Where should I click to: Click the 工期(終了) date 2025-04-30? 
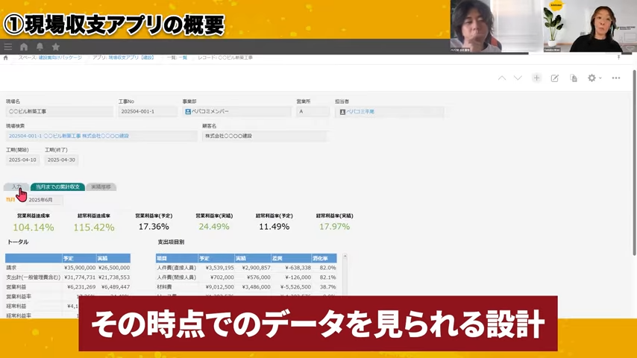pos(61,160)
